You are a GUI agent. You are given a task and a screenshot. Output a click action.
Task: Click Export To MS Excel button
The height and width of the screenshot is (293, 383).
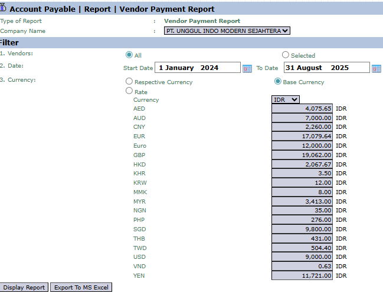[81, 288]
